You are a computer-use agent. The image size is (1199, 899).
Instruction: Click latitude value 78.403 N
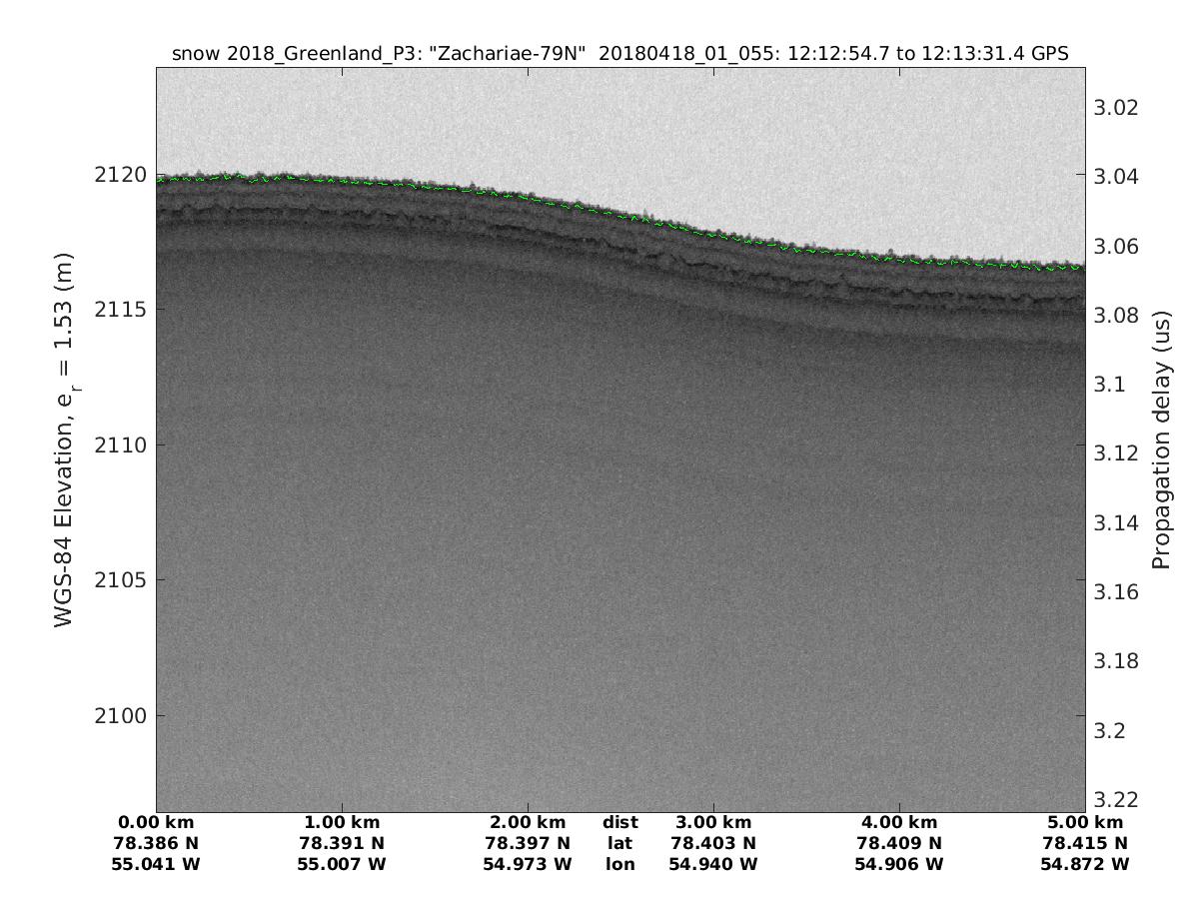(x=713, y=844)
